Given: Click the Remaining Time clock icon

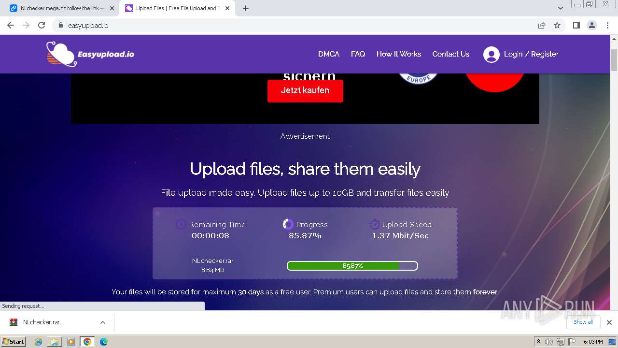Looking at the screenshot, I should pyautogui.click(x=181, y=224).
